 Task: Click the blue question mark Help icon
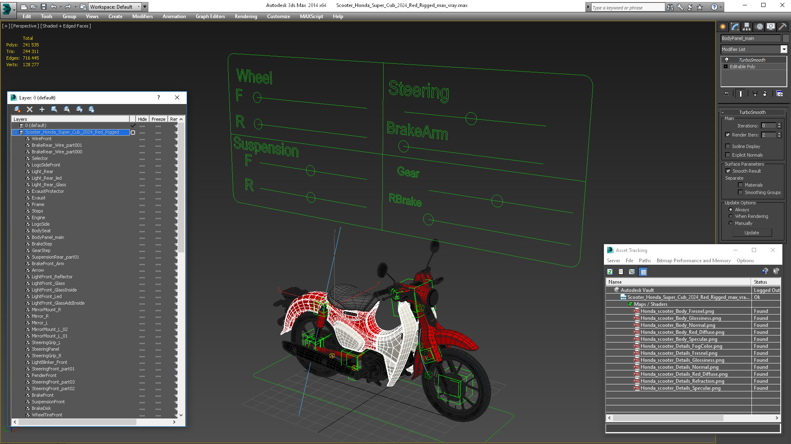pyautogui.click(x=714, y=7)
